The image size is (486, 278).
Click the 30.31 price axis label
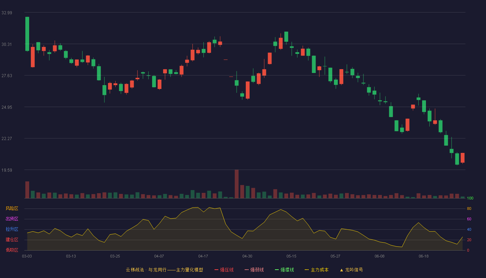(x=7, y=44)
